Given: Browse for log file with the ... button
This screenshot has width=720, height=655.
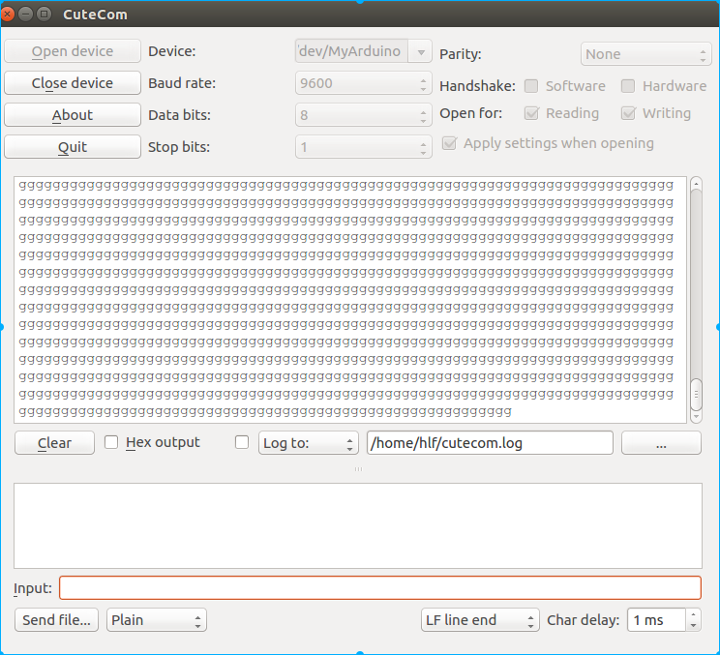Looking at the screenshot, I should [661, 443].
